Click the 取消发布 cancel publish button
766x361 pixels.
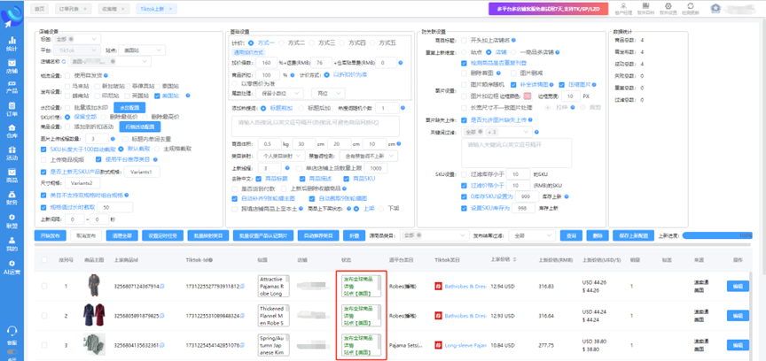86,235
